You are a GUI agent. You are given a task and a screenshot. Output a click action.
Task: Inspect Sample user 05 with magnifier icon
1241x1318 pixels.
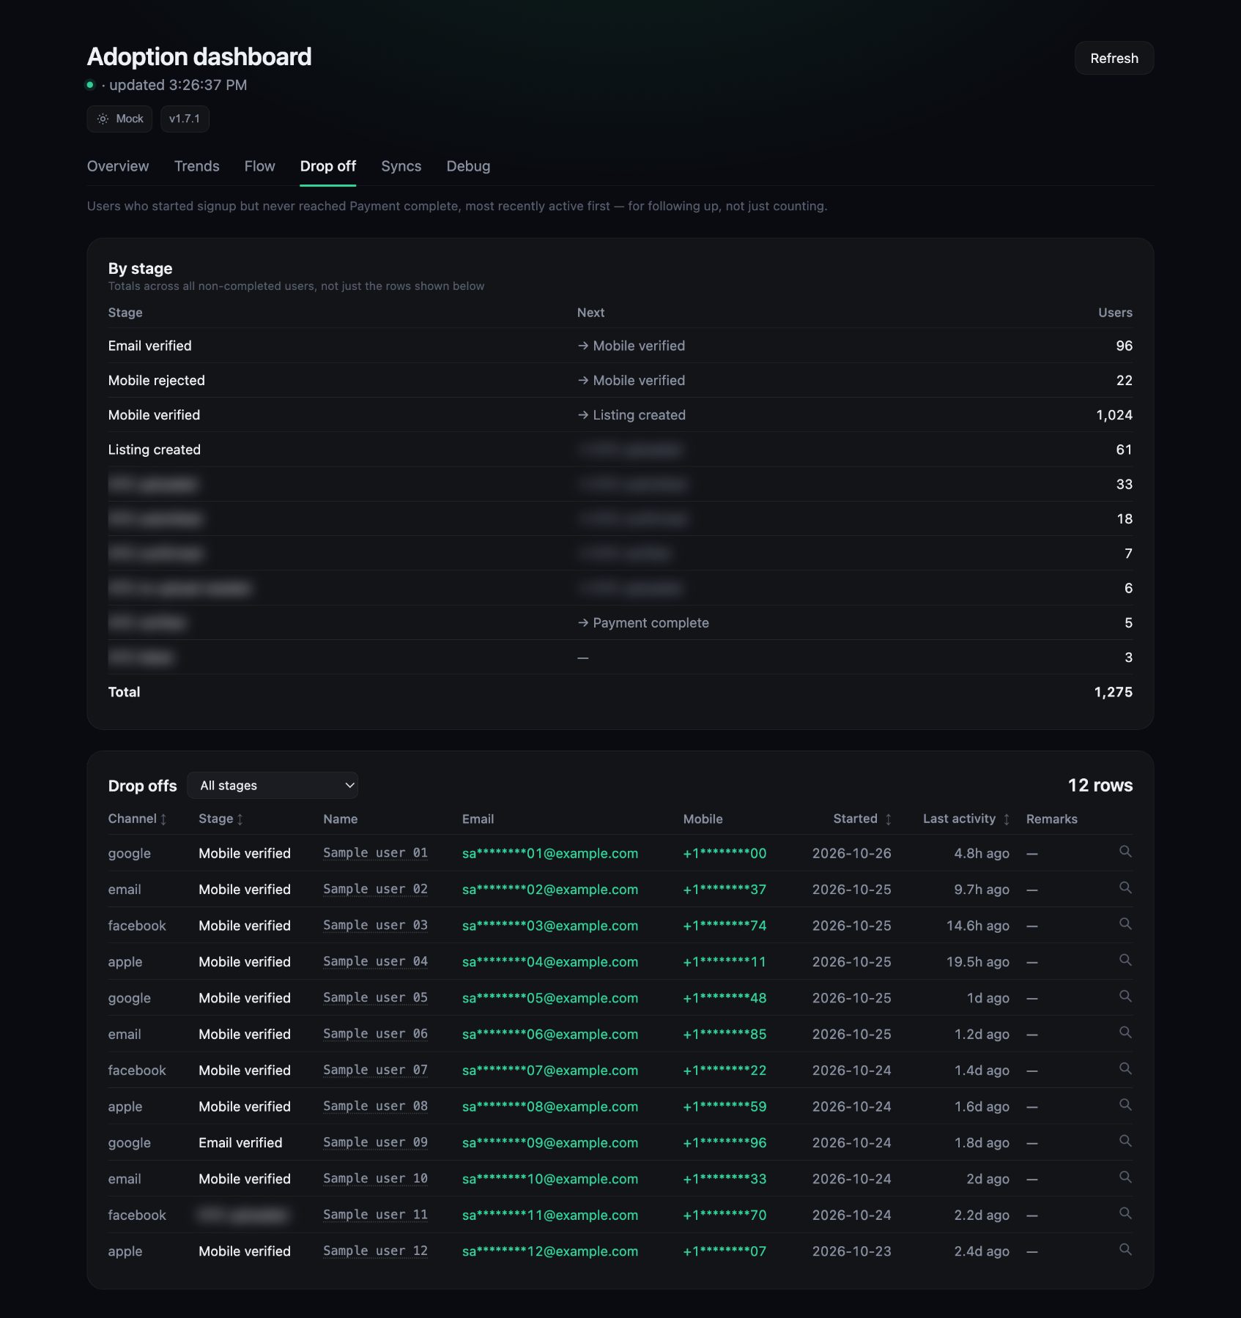click(x=1125, y=997)
